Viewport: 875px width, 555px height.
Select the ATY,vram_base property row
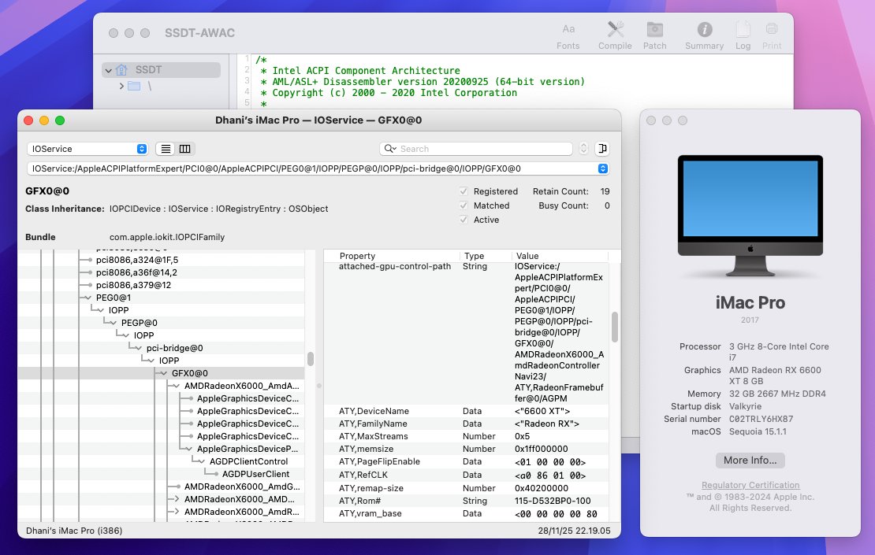coord(466,513)
